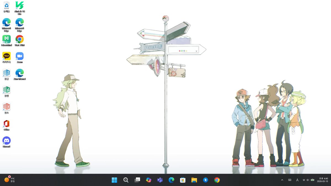
Task: Open Microsoft Teams from the taskbar
Action: [x=160, y=180]
